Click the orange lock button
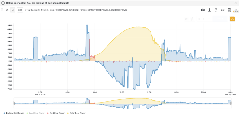The height and width of the screenshot is (115, 239). [232, 19]
